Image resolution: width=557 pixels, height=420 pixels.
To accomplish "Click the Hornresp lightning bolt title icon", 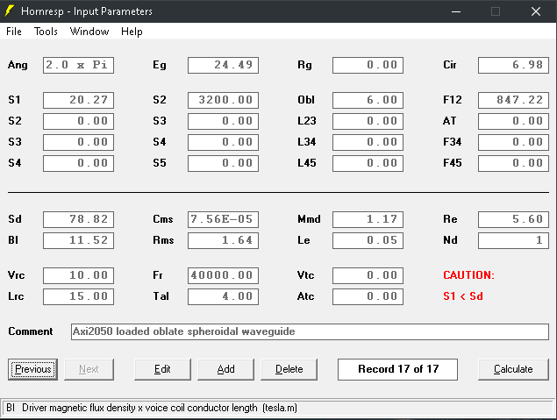I will click(x=10, y=11).
